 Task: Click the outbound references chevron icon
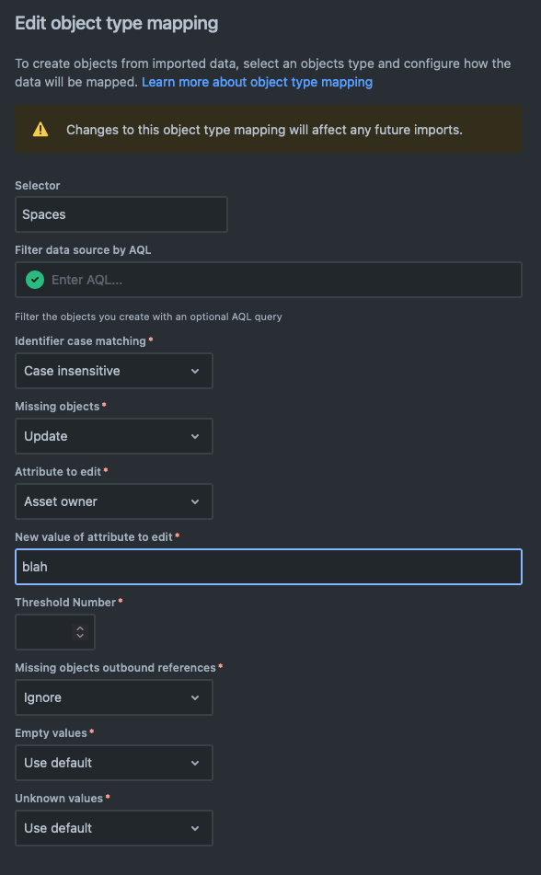tap(195, 697)
